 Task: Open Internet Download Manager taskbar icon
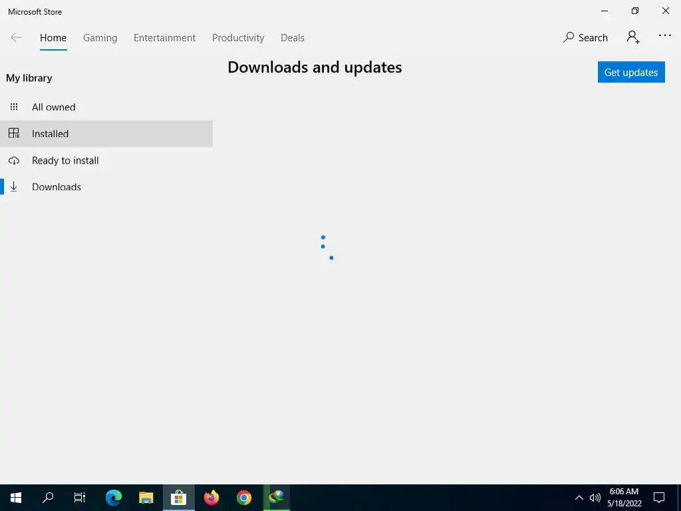tap(277, 498)
